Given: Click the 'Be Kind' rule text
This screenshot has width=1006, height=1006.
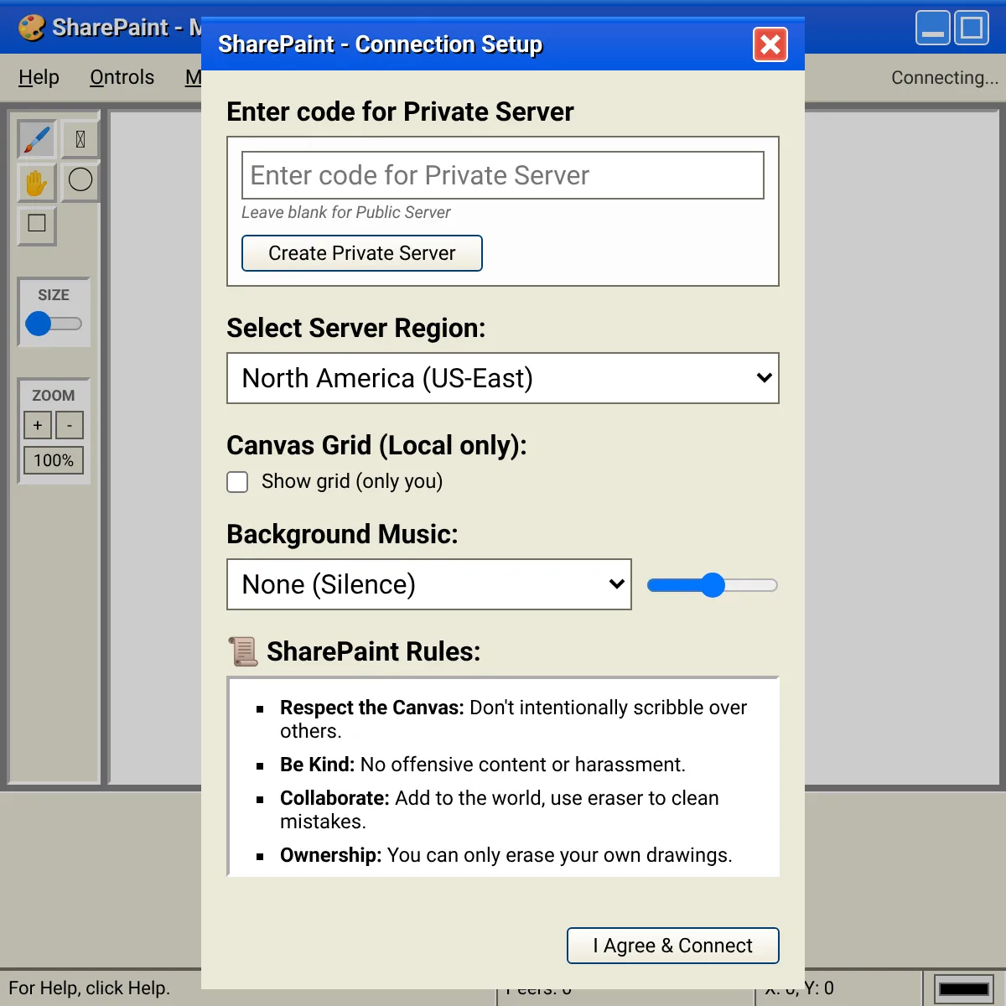Looking at the screenshot, I should coord(483,765).
